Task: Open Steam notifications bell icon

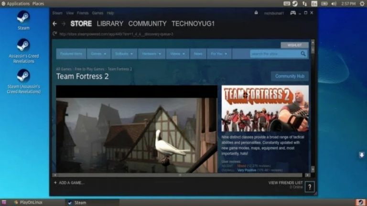Action: point(256,12)
